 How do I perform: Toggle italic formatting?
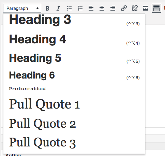(58, 8)
